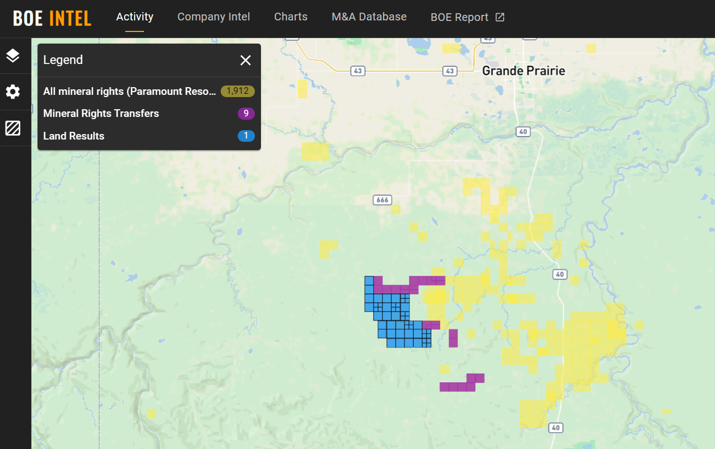
Task: Click the BOE INTEL logo
Action: (51, 18)
